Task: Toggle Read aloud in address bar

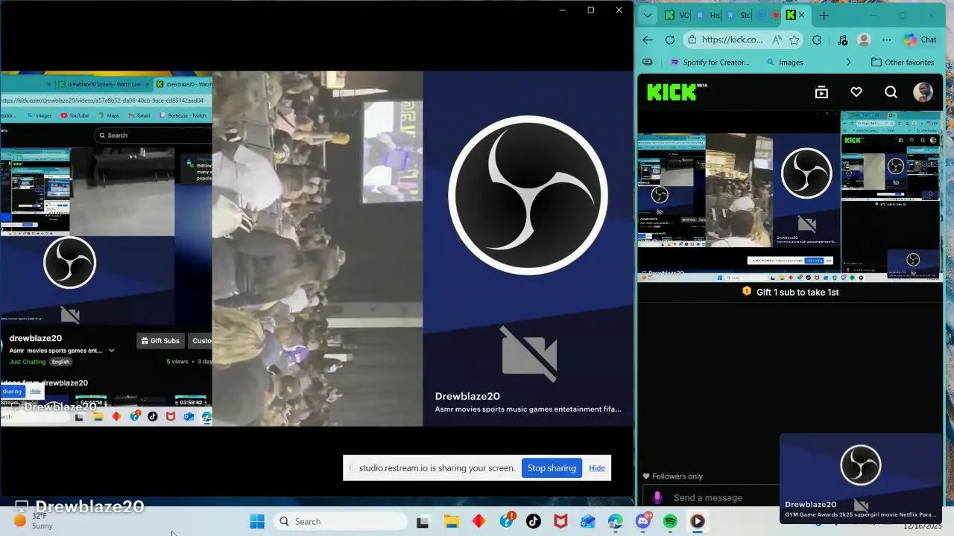Action: click(x=777, y=40)
